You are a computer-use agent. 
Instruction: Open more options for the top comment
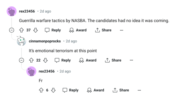pos(121,30)
